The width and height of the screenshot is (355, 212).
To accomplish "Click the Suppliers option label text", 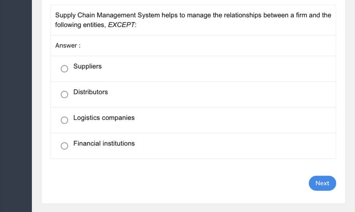I will point(88,66).
